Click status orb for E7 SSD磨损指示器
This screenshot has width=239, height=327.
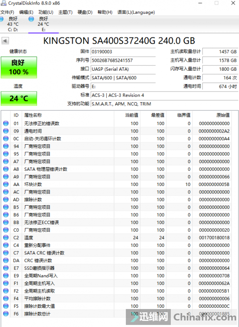(x=6, y=268)
